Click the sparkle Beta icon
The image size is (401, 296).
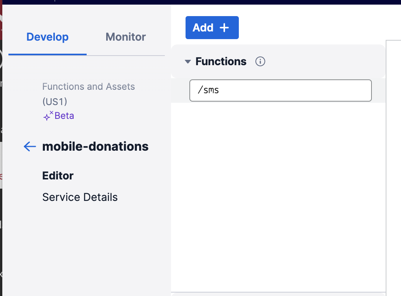coord(48,116)
